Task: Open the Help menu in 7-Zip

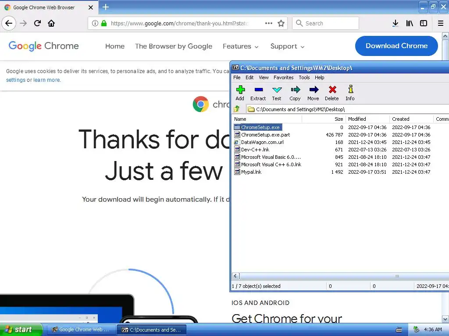Action: 319,77
